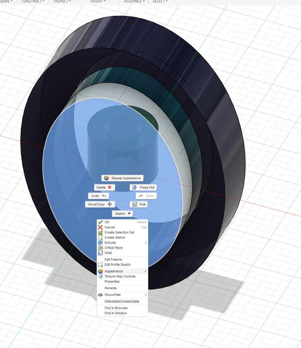301x348 pixels.
Task: Click the Press Pull icon
Action: (x=135, y=187)
